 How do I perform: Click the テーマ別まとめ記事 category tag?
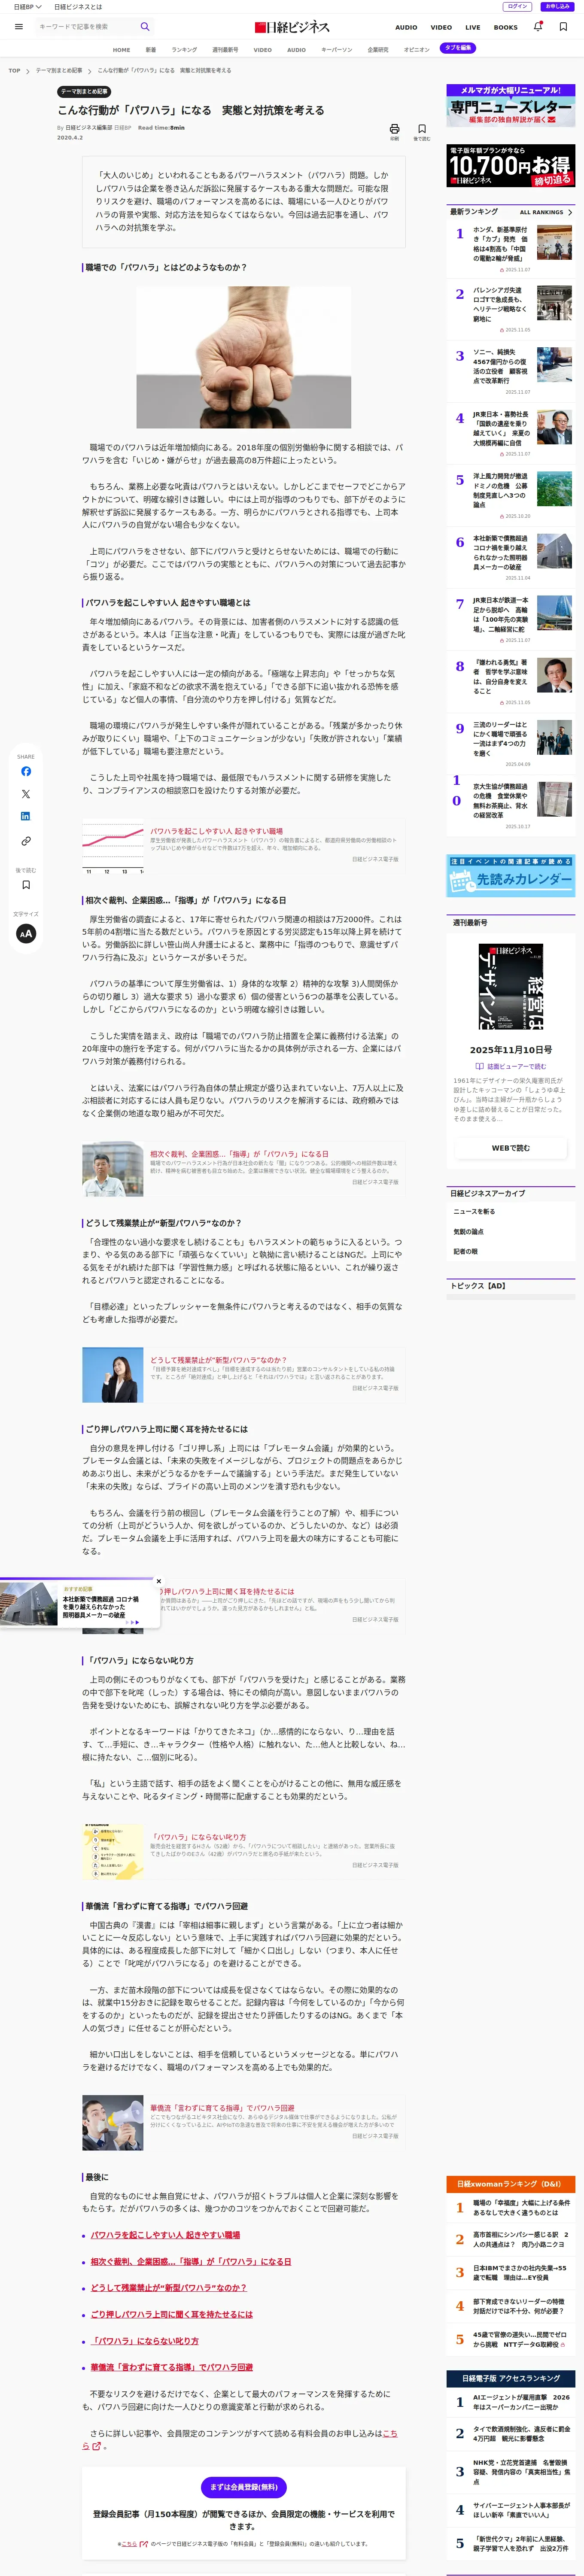(84, 92)
